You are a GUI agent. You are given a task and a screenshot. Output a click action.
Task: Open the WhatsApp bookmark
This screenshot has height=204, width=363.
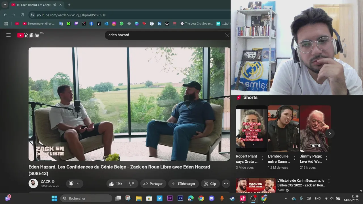(x=121, y=24)
